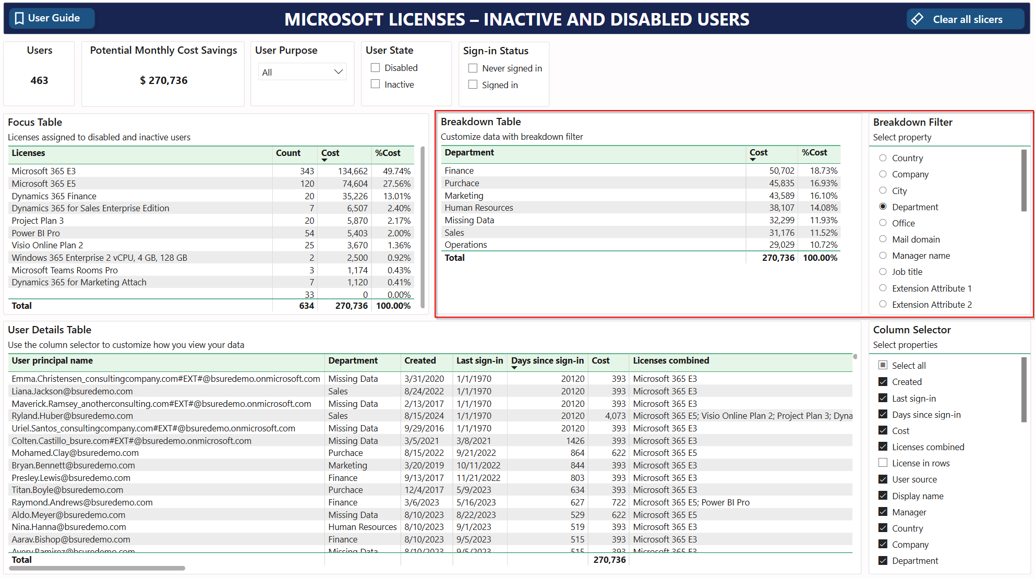Sort by Licenses column header
Image resolution: width=1035 pixels, height=579 pixels.
[29, 153]
